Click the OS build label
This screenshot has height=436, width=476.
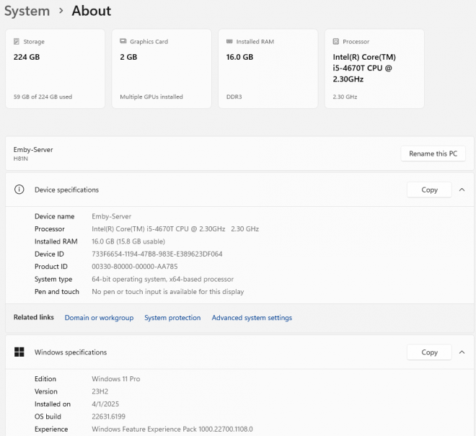pyautogui.click(x=48, y=417)
